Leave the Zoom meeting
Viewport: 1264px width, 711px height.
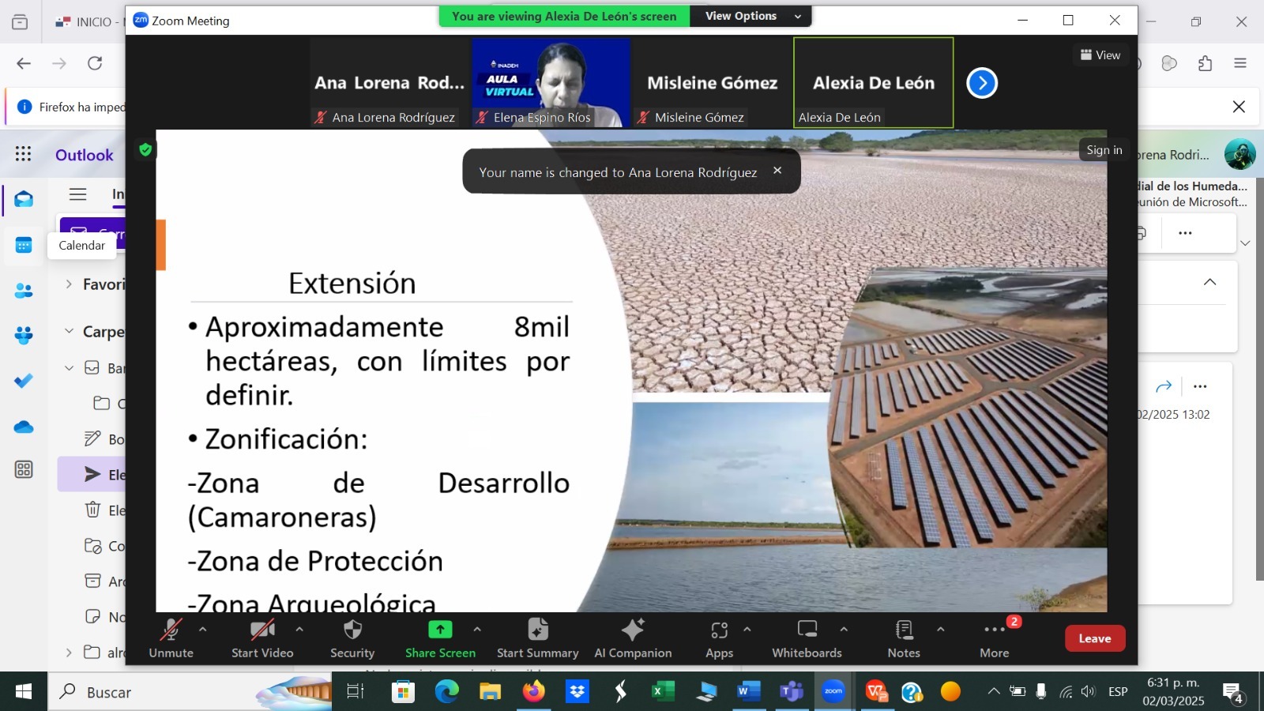coord(1095,638)
